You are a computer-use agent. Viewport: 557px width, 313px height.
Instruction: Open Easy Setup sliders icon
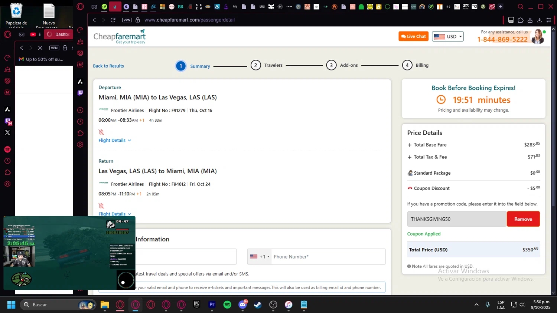coord(549,20)
